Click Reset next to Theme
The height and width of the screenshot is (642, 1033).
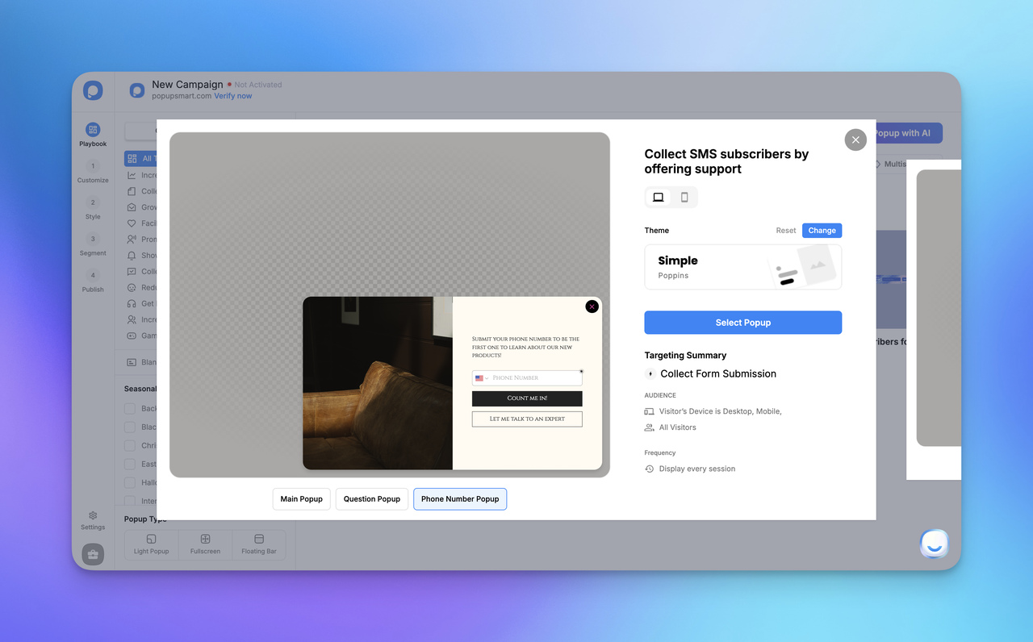tap(786, 231)
